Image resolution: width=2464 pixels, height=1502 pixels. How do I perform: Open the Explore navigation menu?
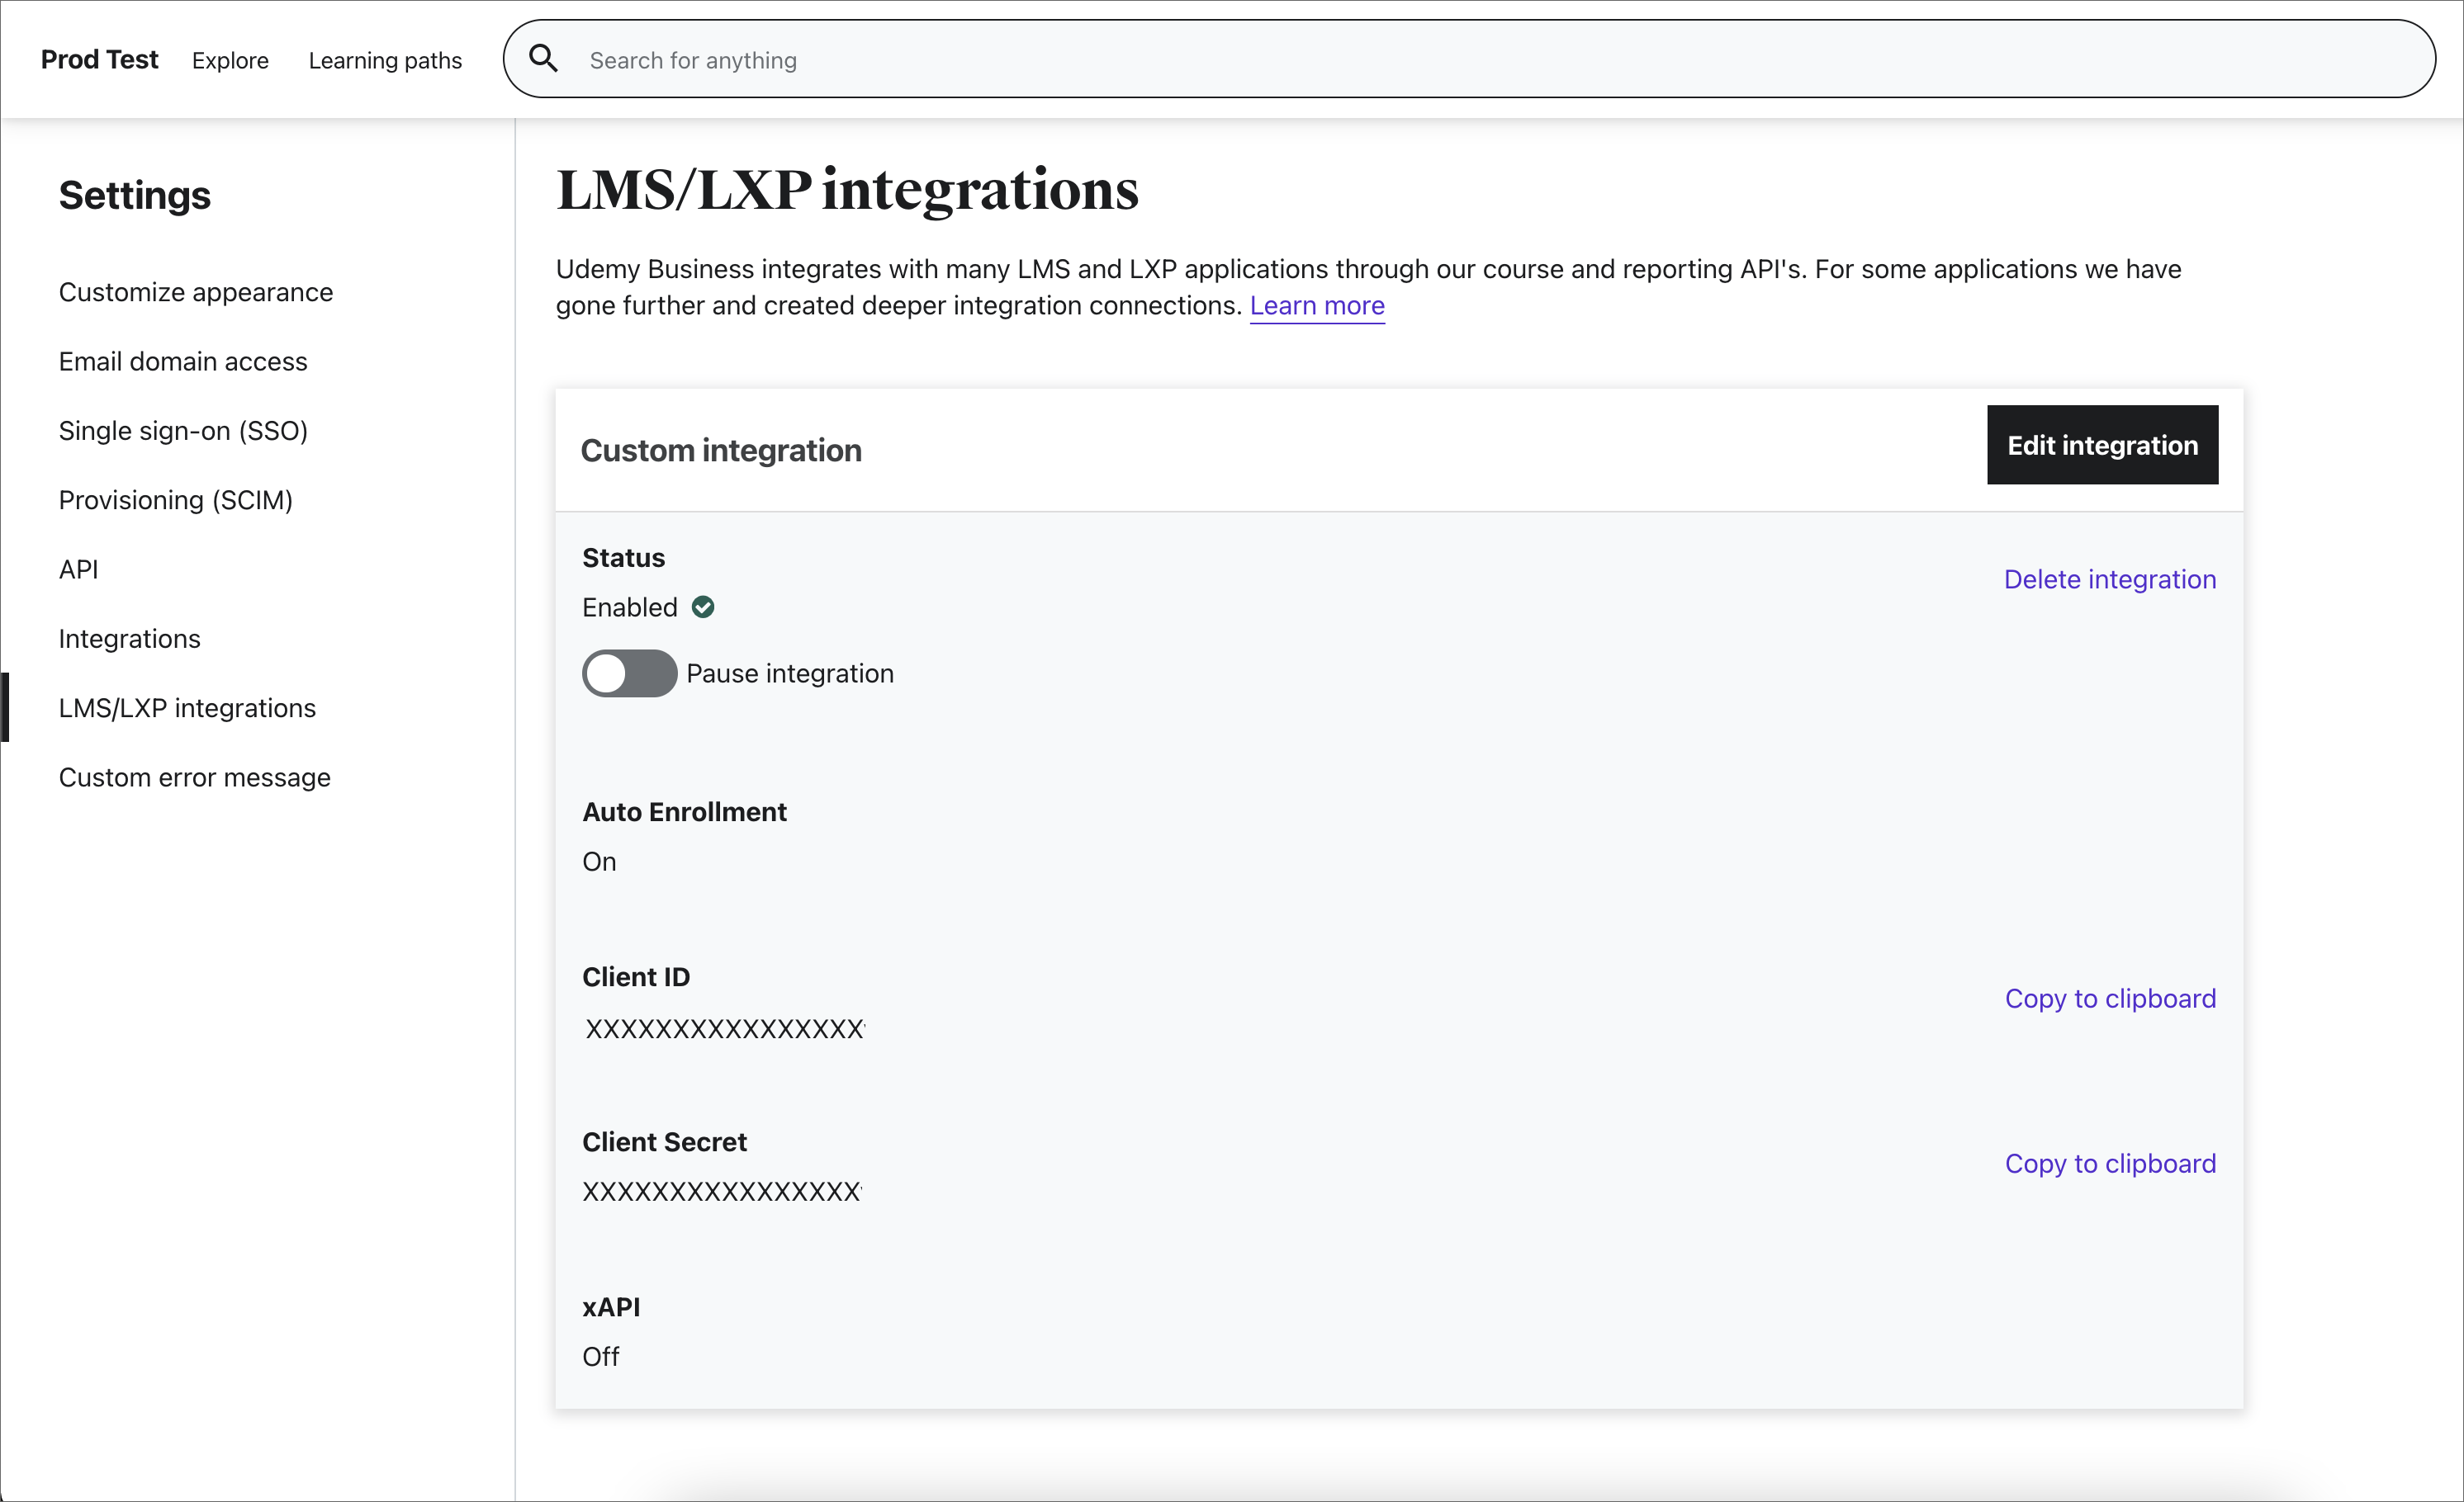point(230,59)
